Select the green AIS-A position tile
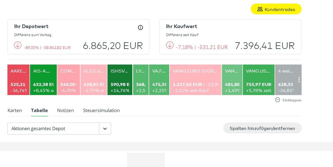The width and height of the screenshot is (333, 167). click(43, 80)
